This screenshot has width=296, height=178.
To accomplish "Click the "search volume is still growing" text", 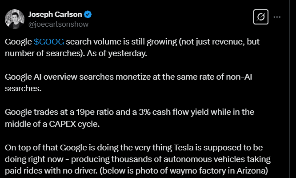I will point(121,42).
